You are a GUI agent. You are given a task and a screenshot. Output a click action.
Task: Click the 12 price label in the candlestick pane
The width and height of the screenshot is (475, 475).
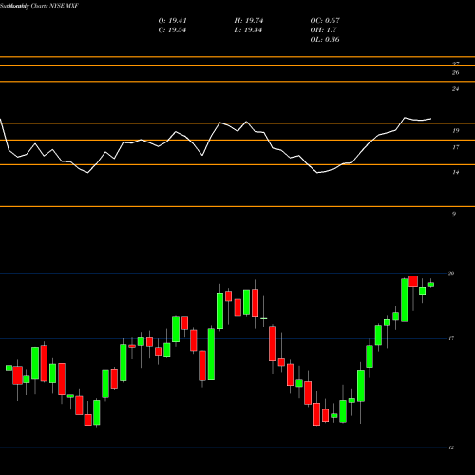(x=451, y=447)
